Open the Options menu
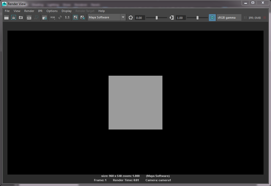Viewport: 271px width, 186px height. [52, 11]
